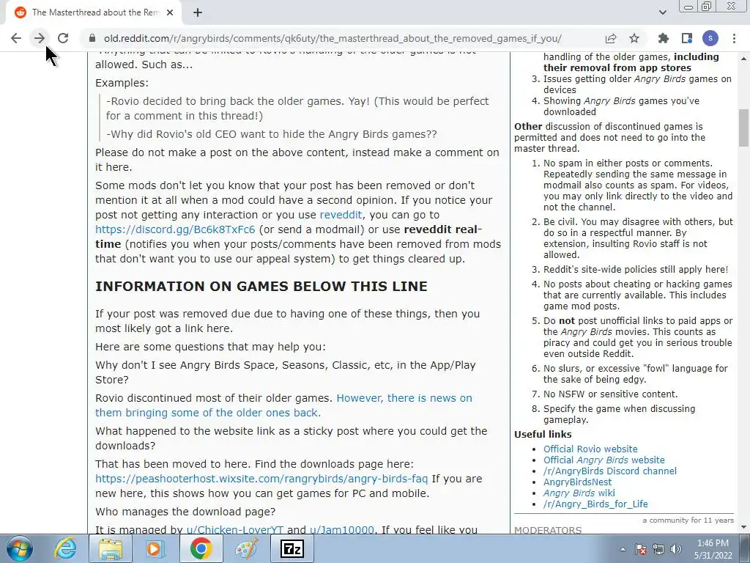
Task: Select the Masterthread Reddit tab
Action: click(x=94, y=12)
